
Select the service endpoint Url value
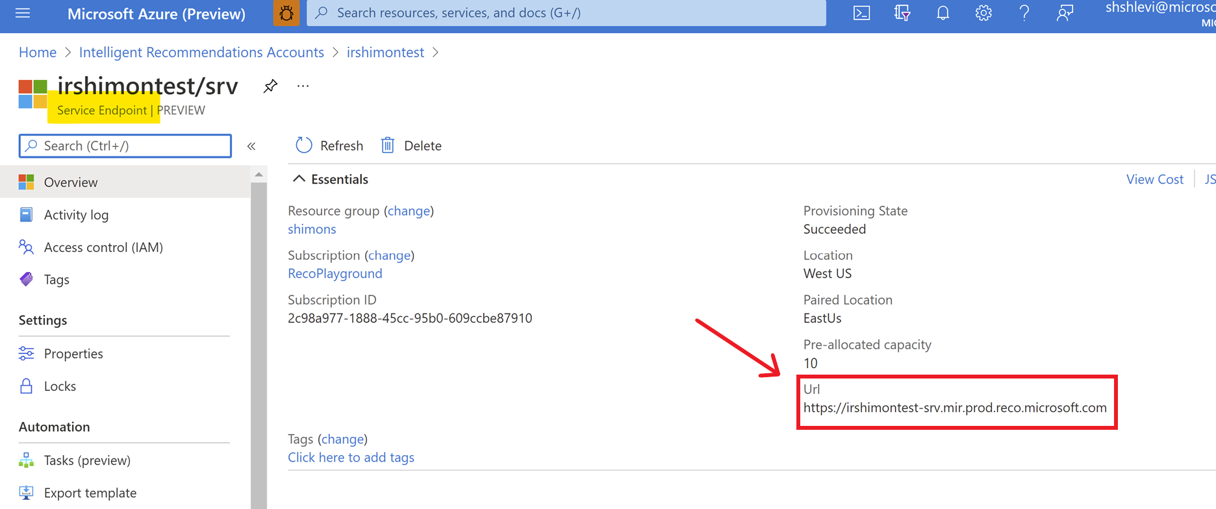coord(955,408)
